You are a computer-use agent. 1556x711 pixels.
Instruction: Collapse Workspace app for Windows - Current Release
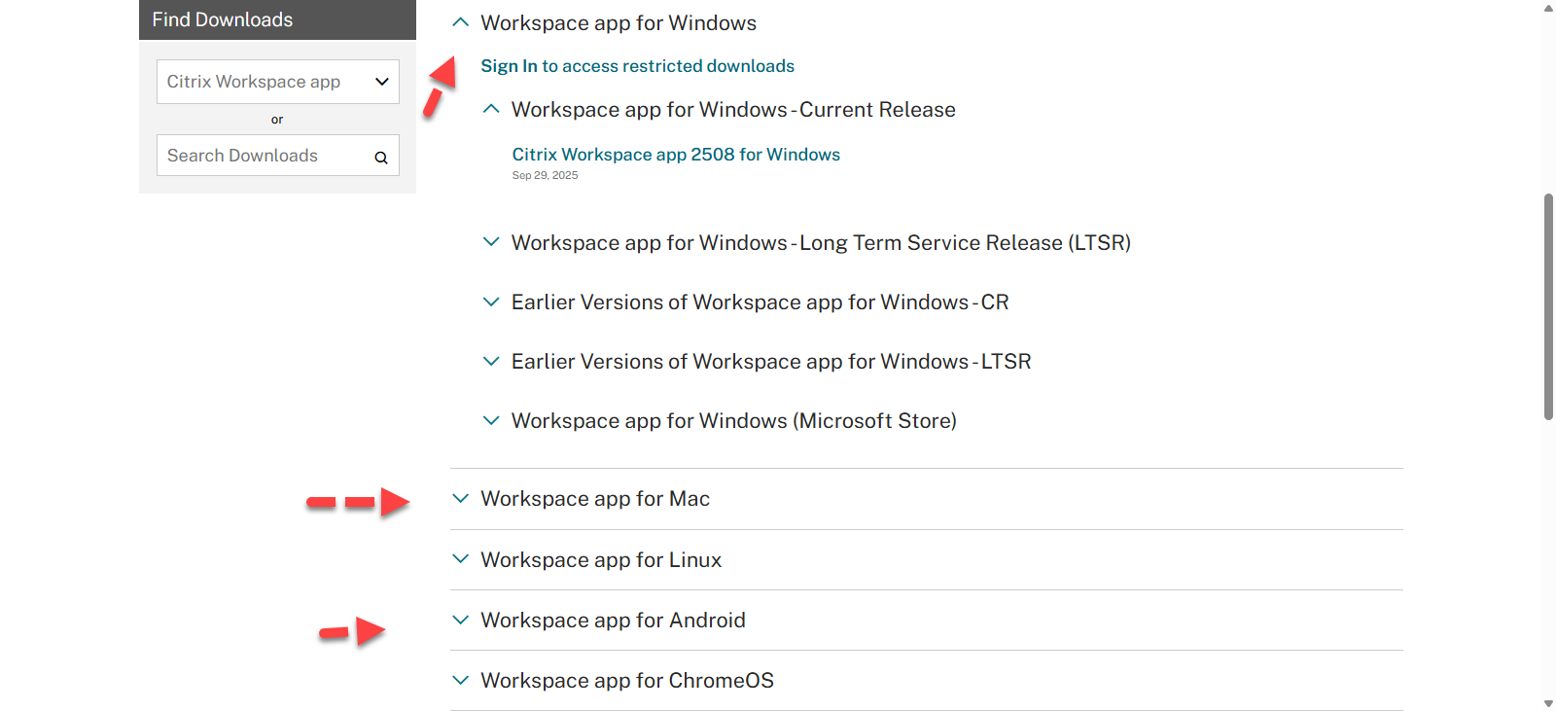[x=491, y=109]
